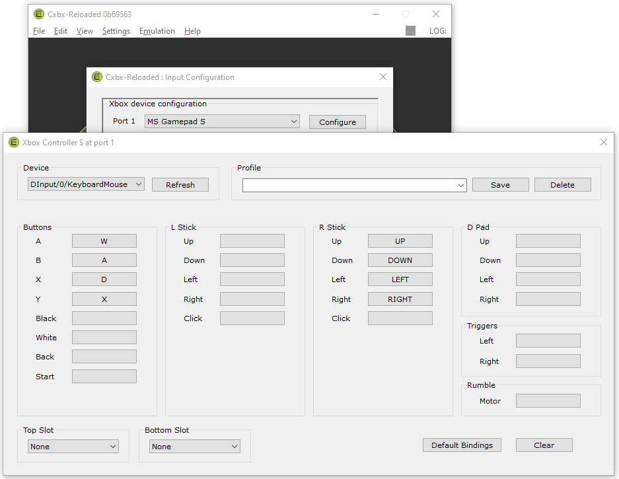Screen dimensions: 619x479
Task: Delete the selected profile
Action: coord(563,185)
